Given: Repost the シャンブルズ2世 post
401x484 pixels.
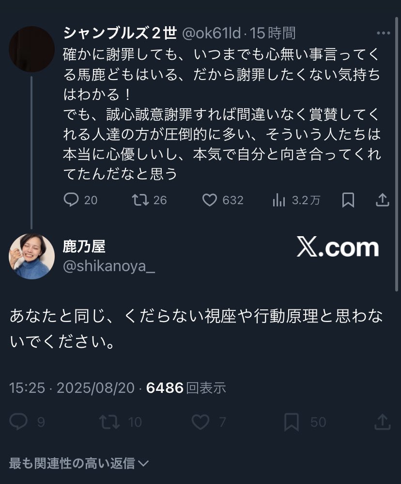Looking at the screenshot, I should coord(140,200).
